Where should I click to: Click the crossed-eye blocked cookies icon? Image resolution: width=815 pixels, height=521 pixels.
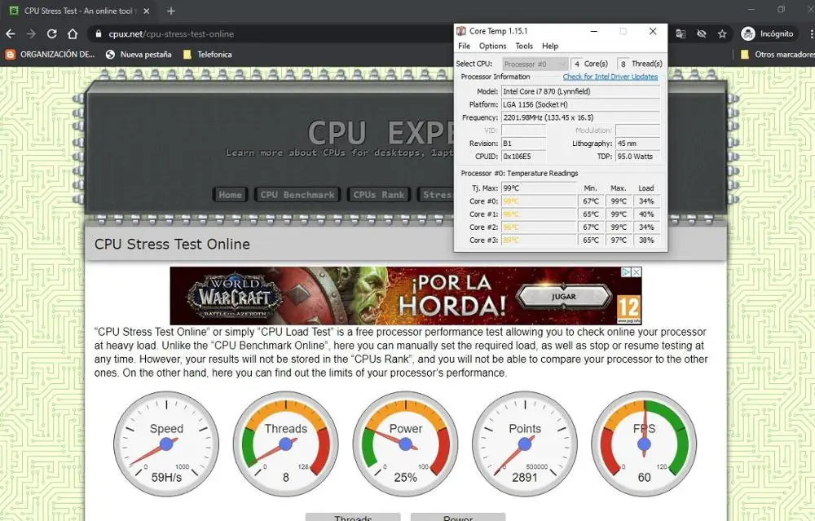pyautogui.click(x=701, y=33)
